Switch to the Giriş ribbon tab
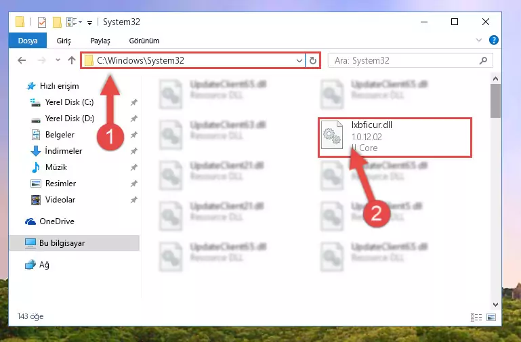Screen dimensions: 521x342 tap(64, 41)
